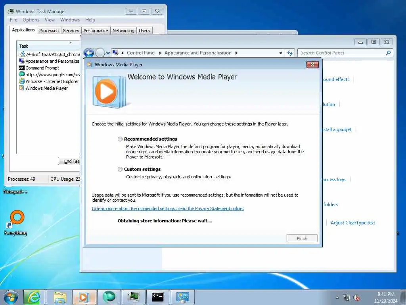406x305 pixels.
Task: Open the Options menu in Task Manager
Action: point(31,20)
